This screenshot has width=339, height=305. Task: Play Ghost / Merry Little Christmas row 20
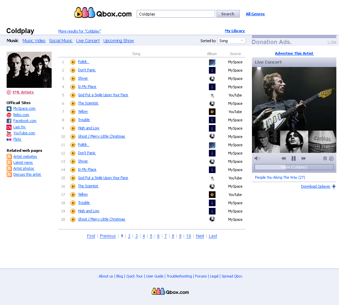coord(73,219)
